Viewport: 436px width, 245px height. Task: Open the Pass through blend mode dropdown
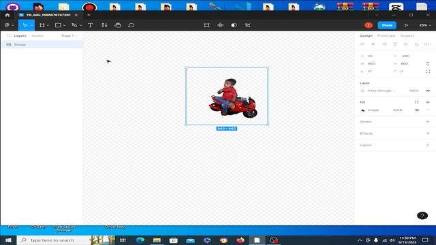pos(381,91)
